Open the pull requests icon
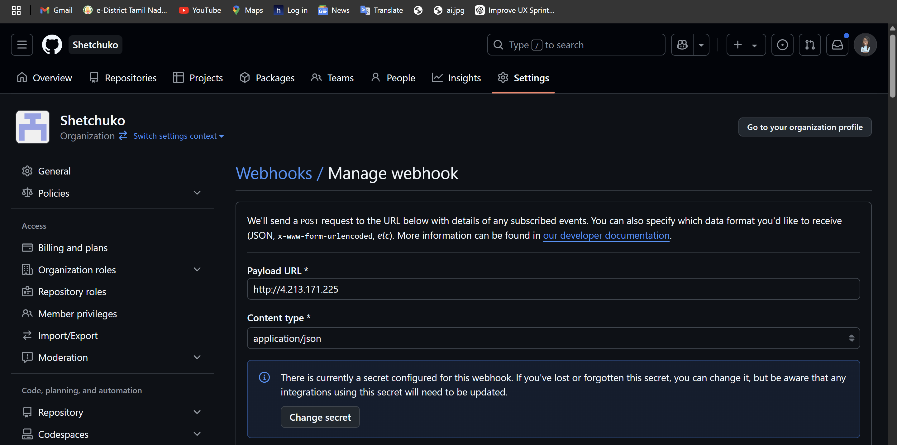This screenshot has height=445, width=897. tap(809, 45)
